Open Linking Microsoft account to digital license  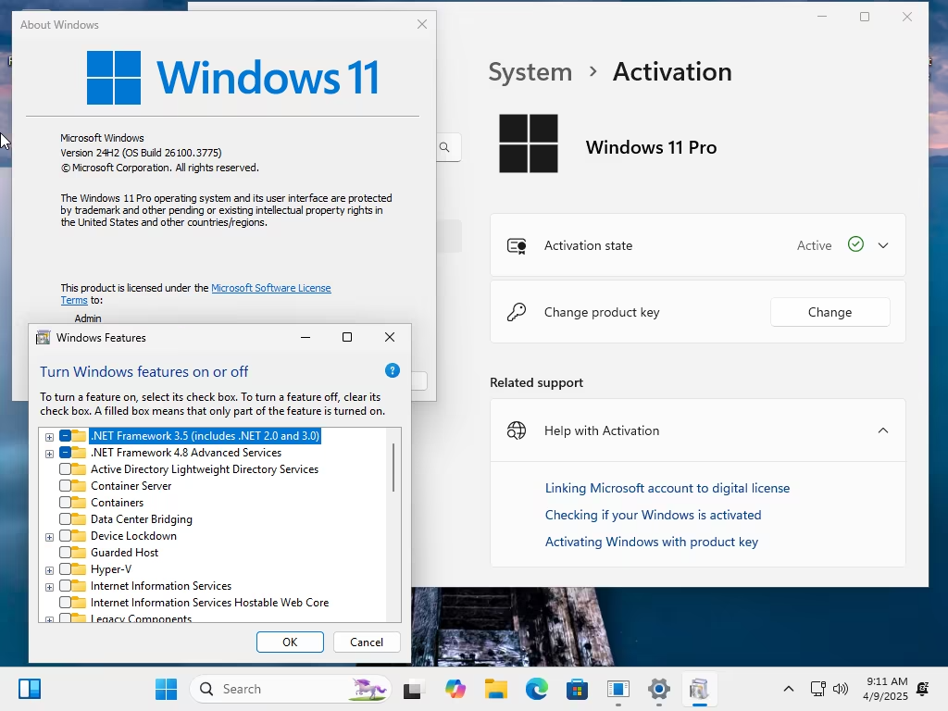coord(667,488)
